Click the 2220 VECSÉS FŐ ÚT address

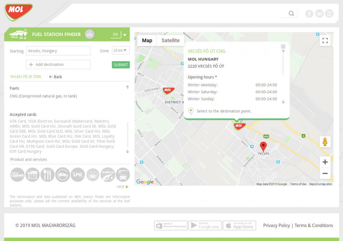[206, 66]
